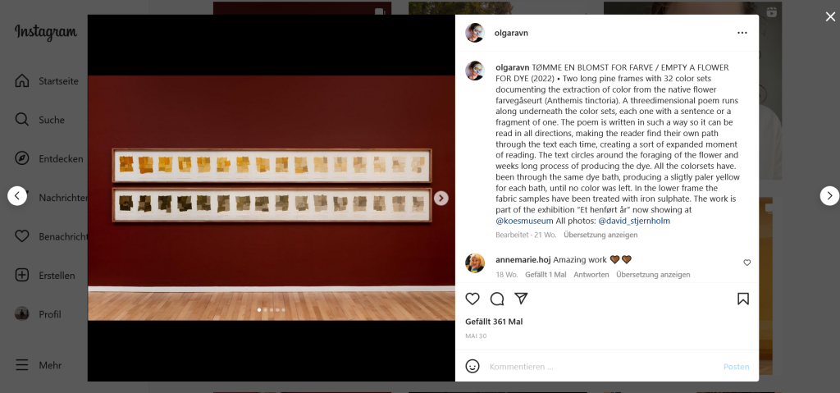Open Erstellen to create a post
Screen dimensions: 840x393
click(x=45, y=276)
